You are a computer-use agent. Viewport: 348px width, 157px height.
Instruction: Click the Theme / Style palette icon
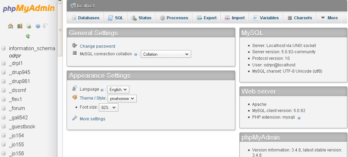click(75, 97)
